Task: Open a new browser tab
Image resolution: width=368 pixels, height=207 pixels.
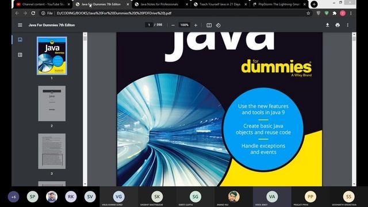Action: pos(314,4)
